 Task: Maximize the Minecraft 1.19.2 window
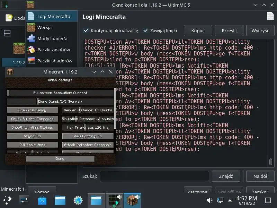click(102, 72)
